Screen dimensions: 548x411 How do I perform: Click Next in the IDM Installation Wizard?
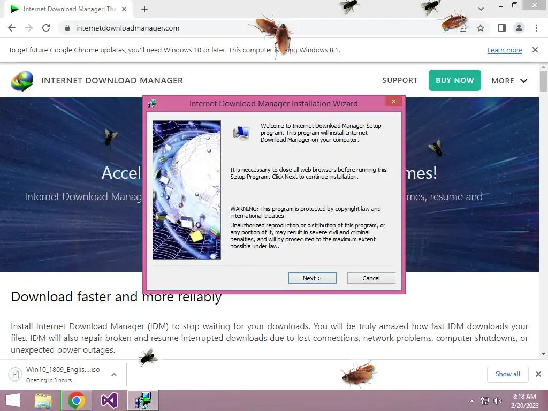click(312, 278)
